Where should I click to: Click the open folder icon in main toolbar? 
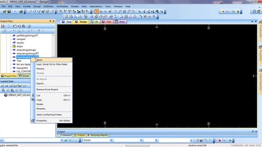coord(5,11)
